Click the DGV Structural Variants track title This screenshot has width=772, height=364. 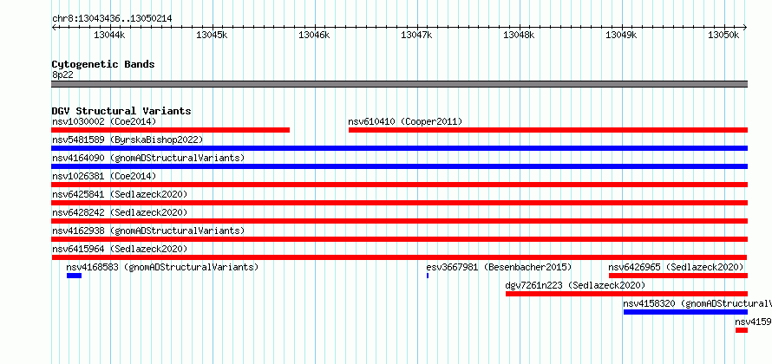point(121,111)
